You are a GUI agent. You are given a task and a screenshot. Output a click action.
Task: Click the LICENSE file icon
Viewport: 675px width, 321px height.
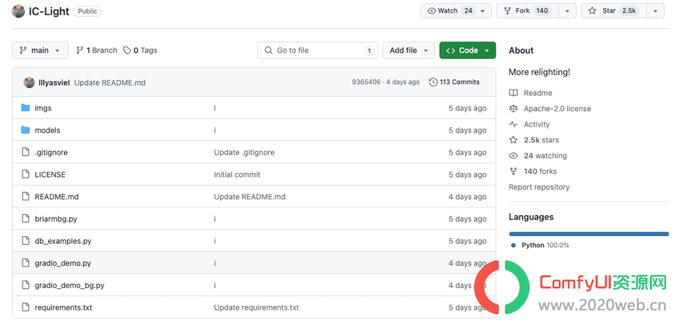point(26,174)
